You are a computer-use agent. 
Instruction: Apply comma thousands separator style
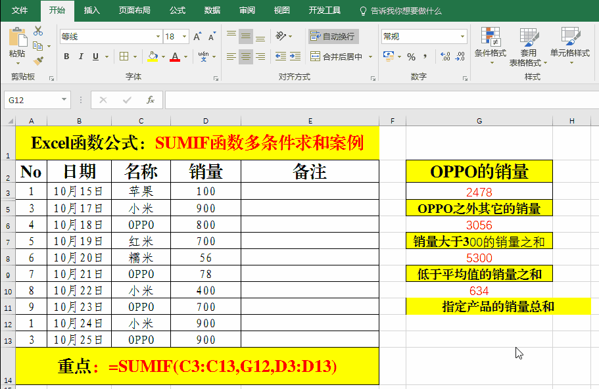(x=425, y=57)
